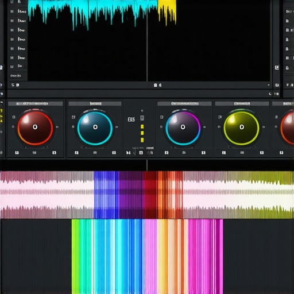Click the slider bar beneath the red wheel

[x=35, y=147]
